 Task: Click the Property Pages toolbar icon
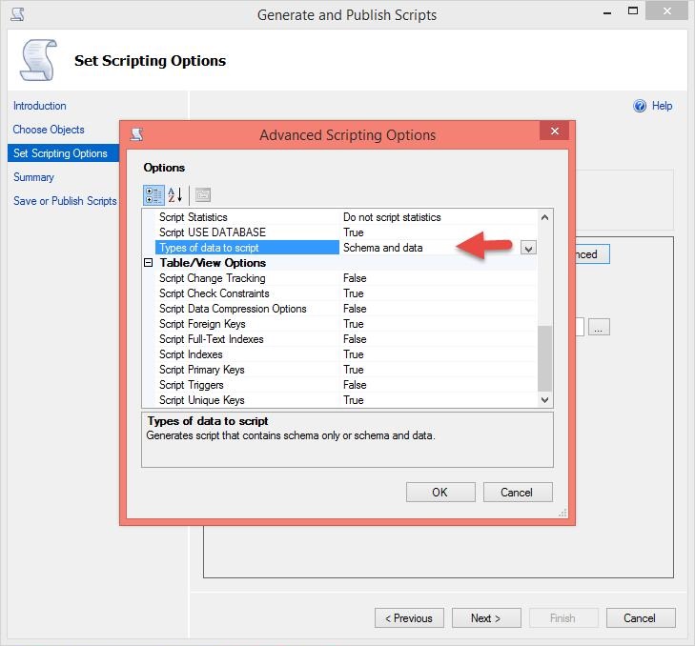[x=203, y=195]
